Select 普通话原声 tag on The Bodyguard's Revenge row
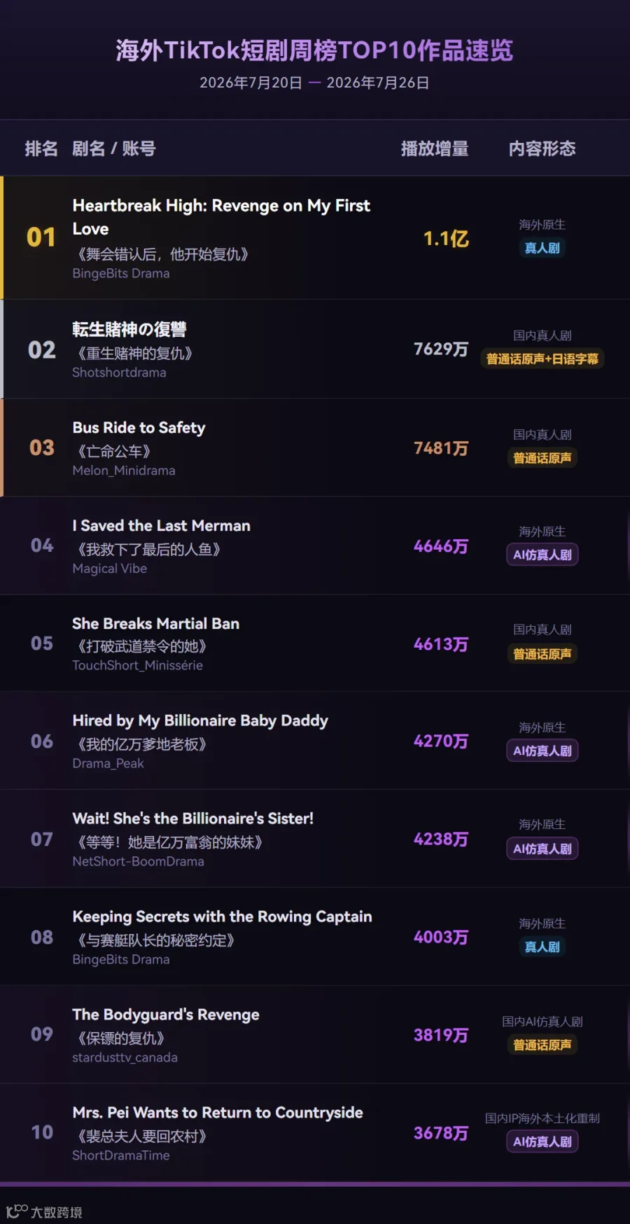This screenshot has height=1224, width=630. pyautogui.click(x=542, y=1045)
